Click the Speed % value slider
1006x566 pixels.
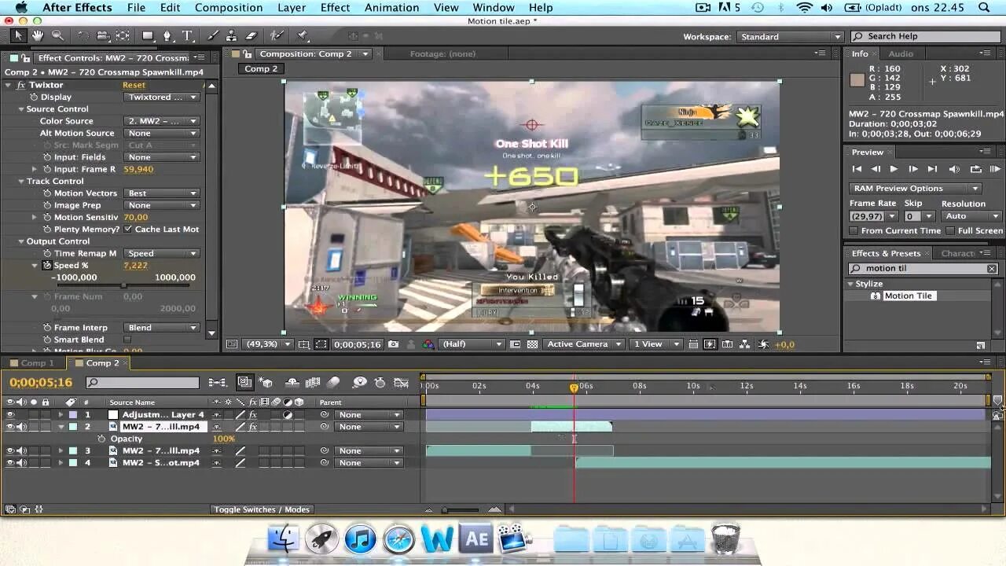click(123, 286)
